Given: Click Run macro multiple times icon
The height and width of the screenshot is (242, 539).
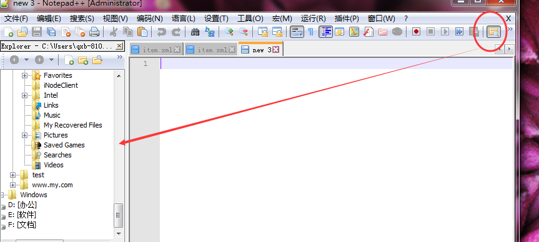Looking at the screenshot, I should [x=459, y=32].
